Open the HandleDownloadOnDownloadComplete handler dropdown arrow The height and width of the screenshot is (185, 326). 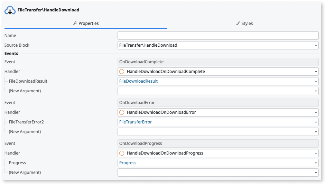[316, 72]
